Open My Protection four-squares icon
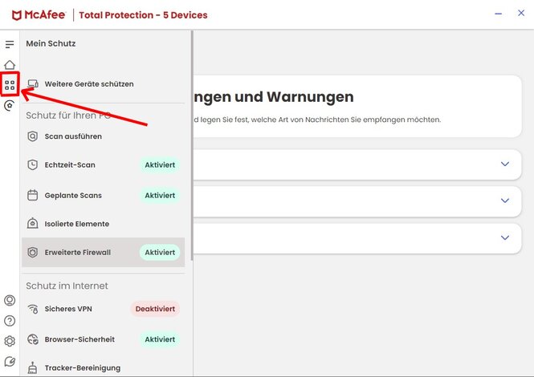534x377 pixels. coord(10,85)
